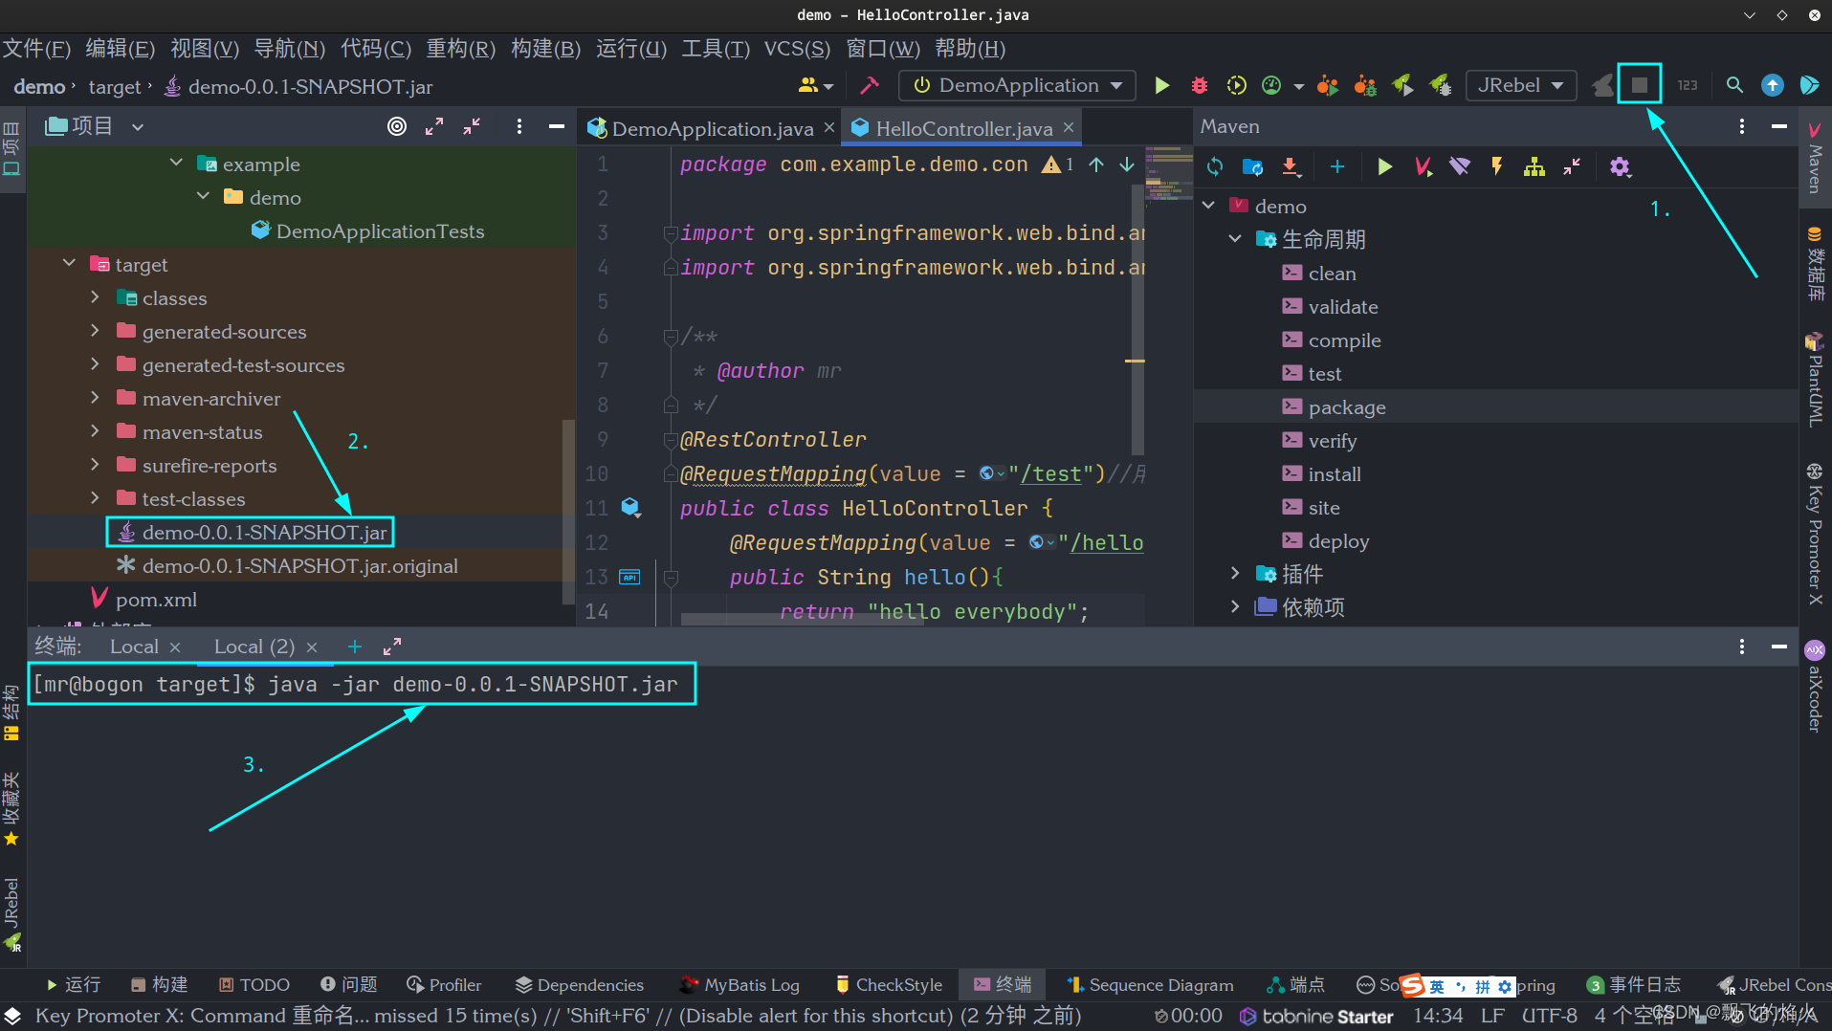Run with coverage icon in toolbar
The width and height of the screenshot is (1832, 1031).
1236,86
